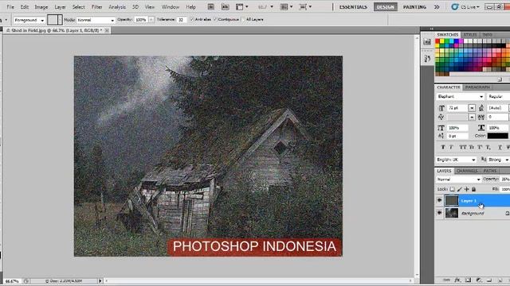The height and width of the screenshot is (286, 510).
Task: Click the status bar arrow next to Doc size
Action: 100,280
